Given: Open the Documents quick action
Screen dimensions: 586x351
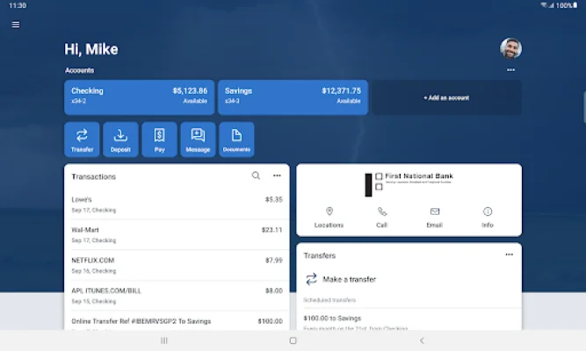Looking at the screenshot, I should 236,140.
